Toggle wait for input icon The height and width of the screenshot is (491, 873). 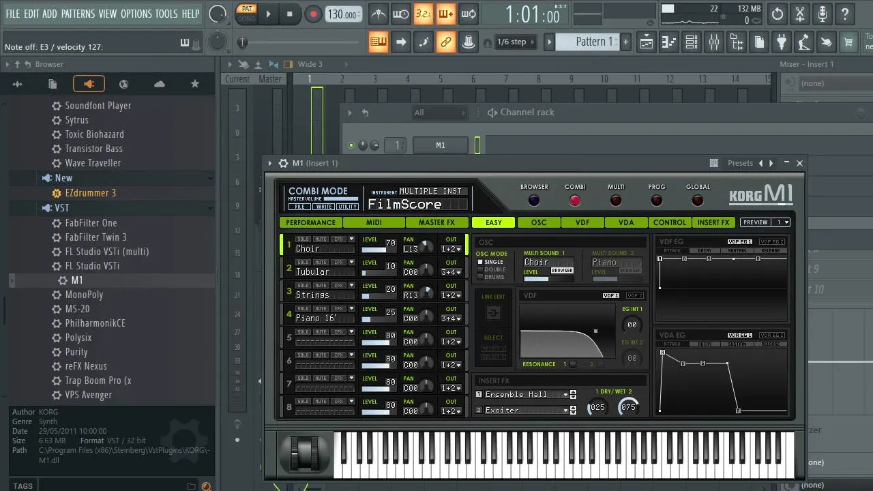coord(400,14)
